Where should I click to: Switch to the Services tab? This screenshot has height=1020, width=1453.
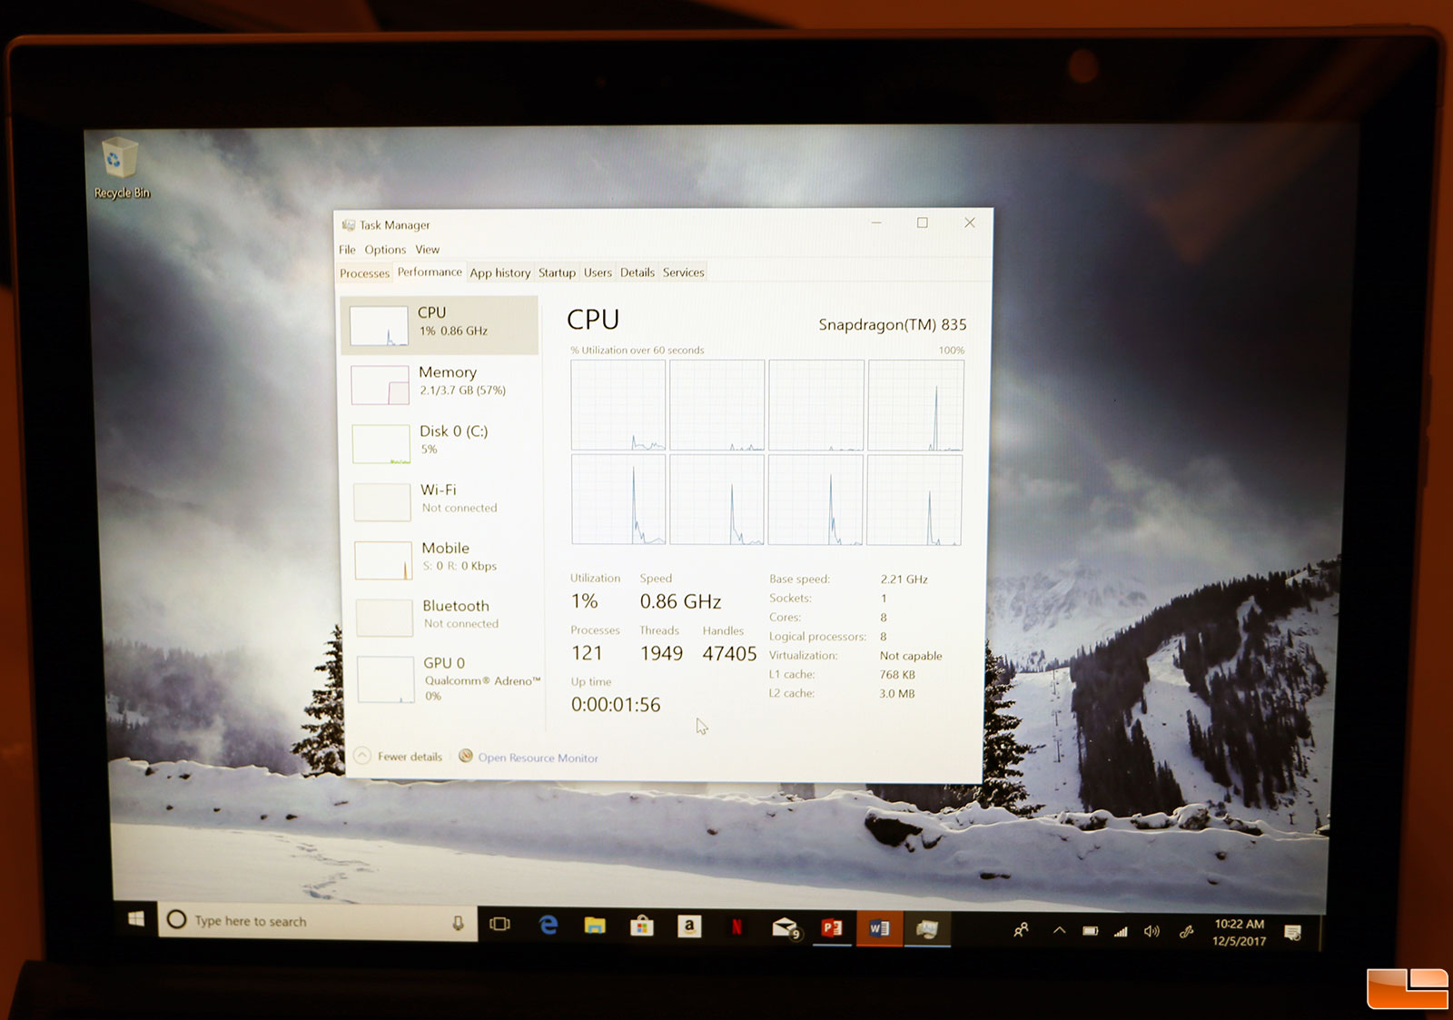pos(683,272)
